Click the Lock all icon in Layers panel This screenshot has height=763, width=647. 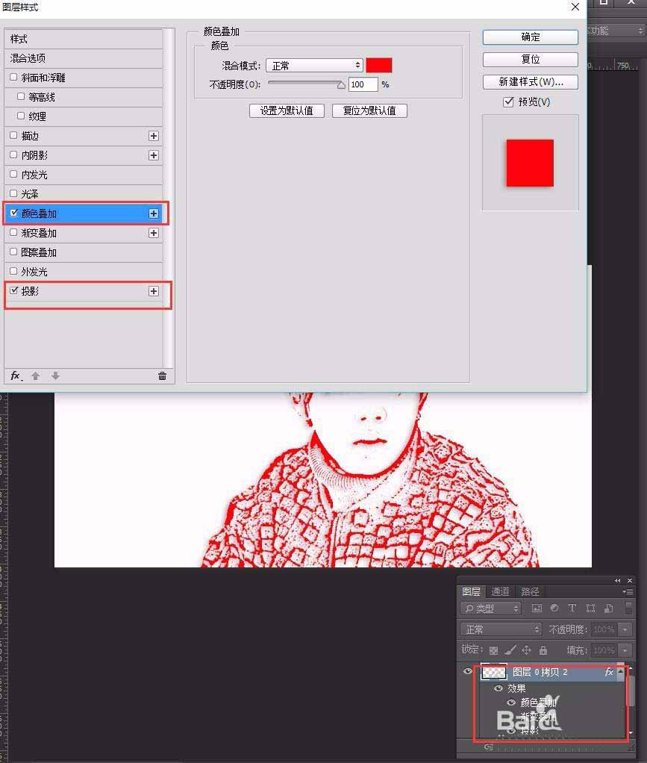coord(543,650)
